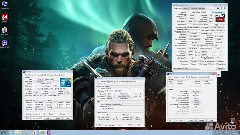Viewport: 240px width, 135px height.
Task: Open the AMD Radeon HD 5450 GPU dropdown
Action: coord(187,68)
